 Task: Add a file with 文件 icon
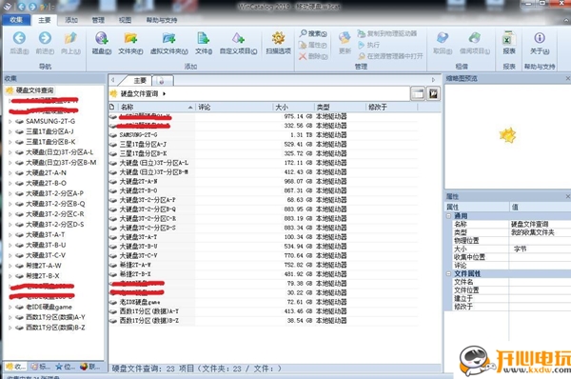(x=204, y=38)
